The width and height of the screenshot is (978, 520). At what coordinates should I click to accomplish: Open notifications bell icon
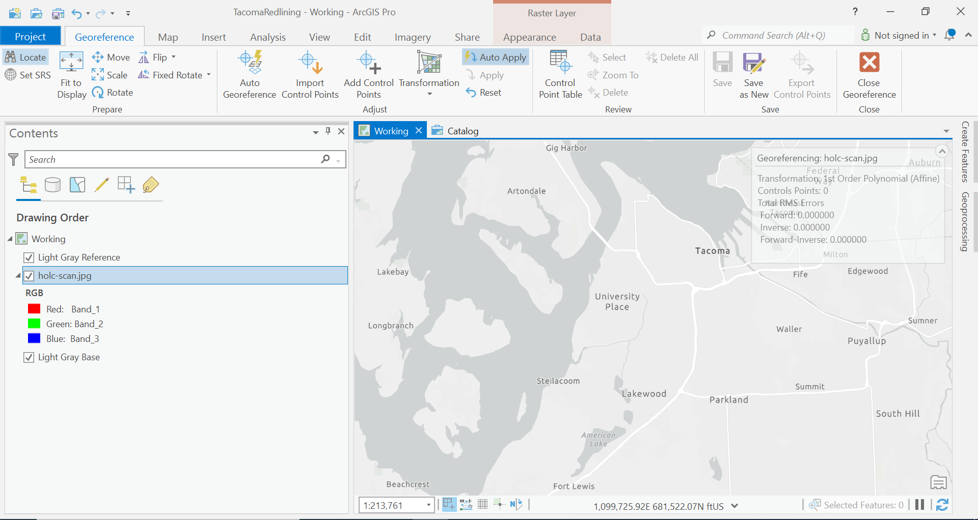coord(950,35)
